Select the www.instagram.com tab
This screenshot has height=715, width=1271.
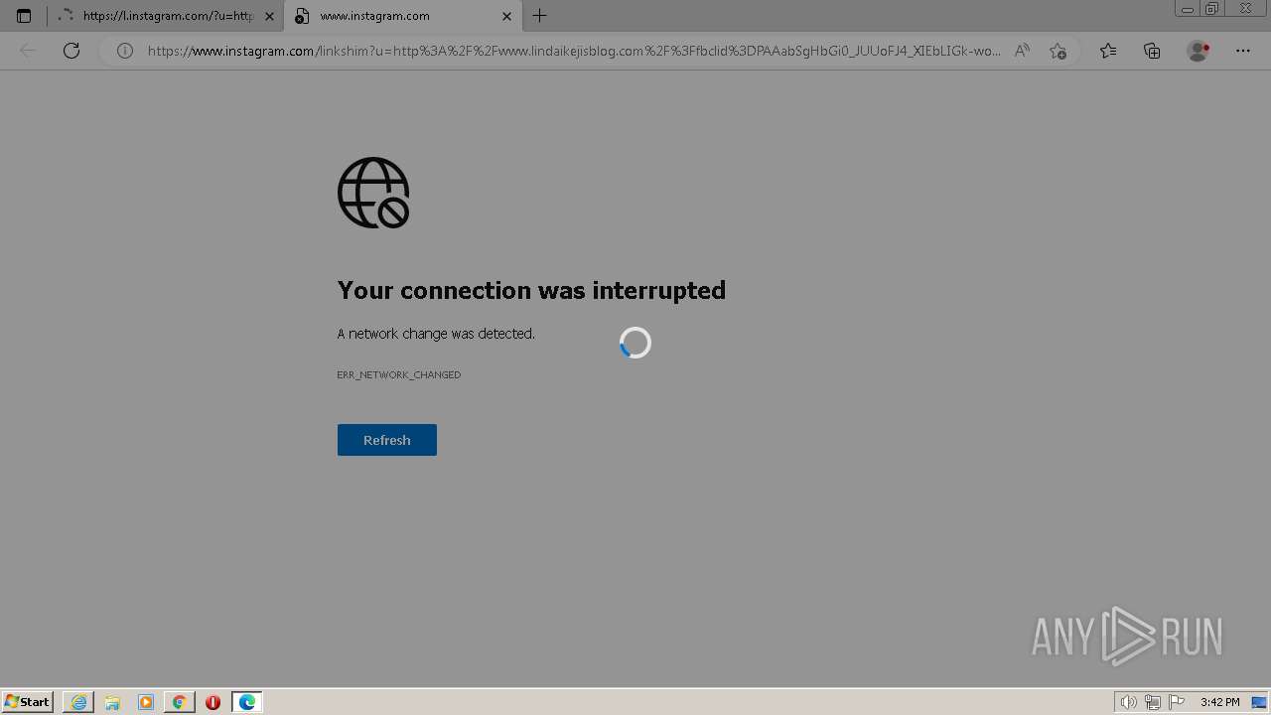(402, 16)
